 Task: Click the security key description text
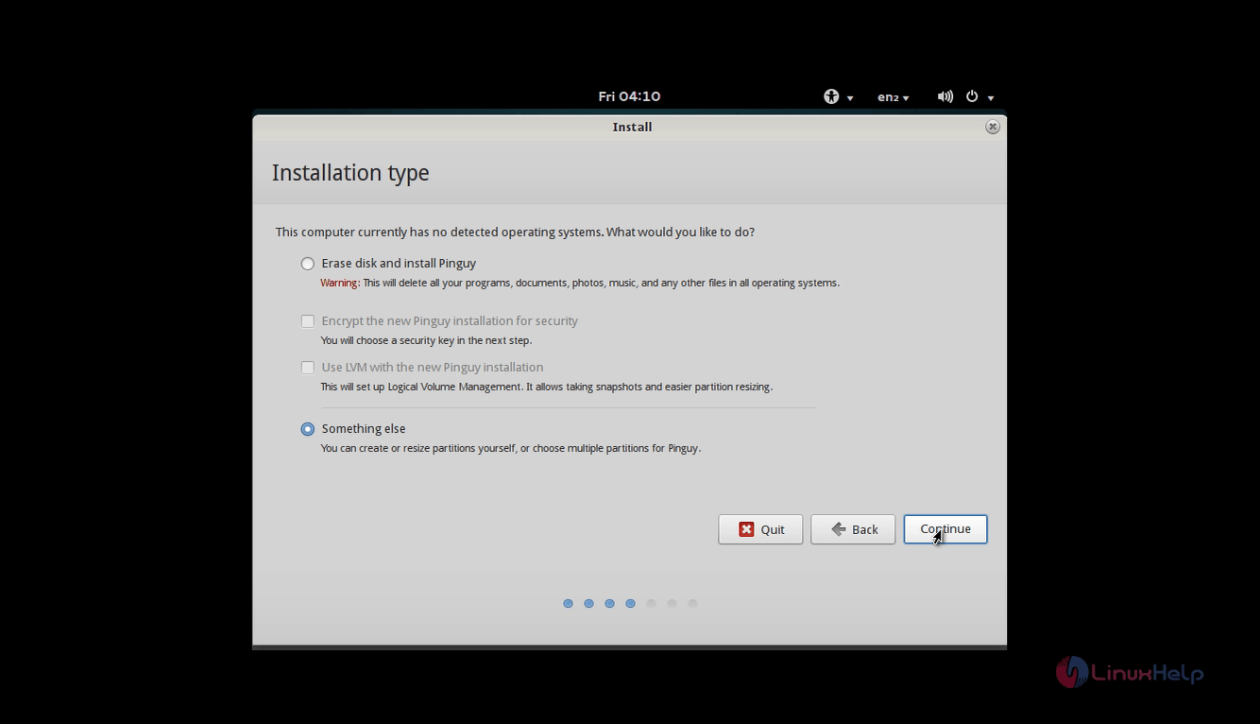pos(426,340)
